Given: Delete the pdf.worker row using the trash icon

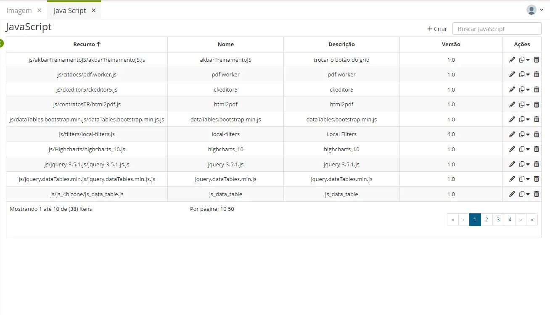Looking at the screenshot, I should click(x=537, y=74).
